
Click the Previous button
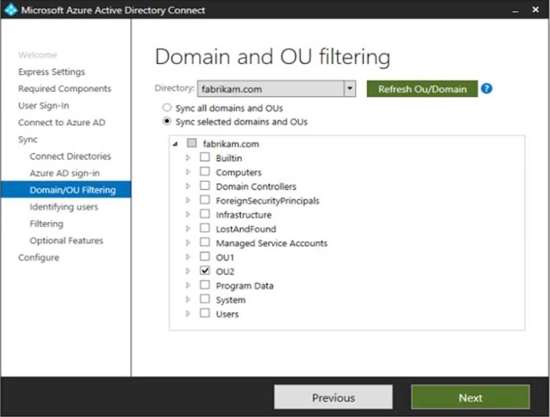click(x=333, y=397)
